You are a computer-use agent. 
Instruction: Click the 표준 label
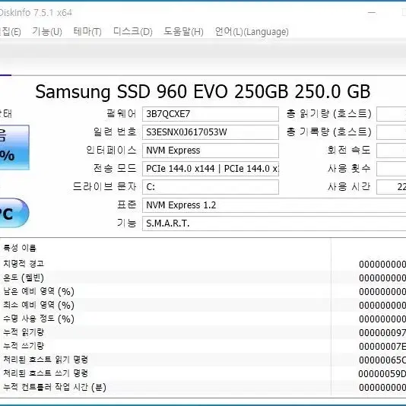127,205
